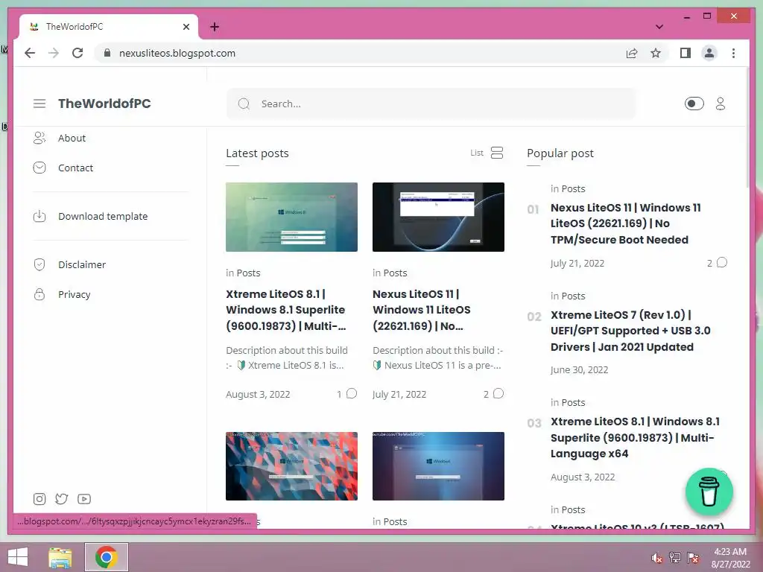Viewport: 763px width, 572px height.
Task: Open the user profile icon in blog header
Action: click(x=721, y=104)
